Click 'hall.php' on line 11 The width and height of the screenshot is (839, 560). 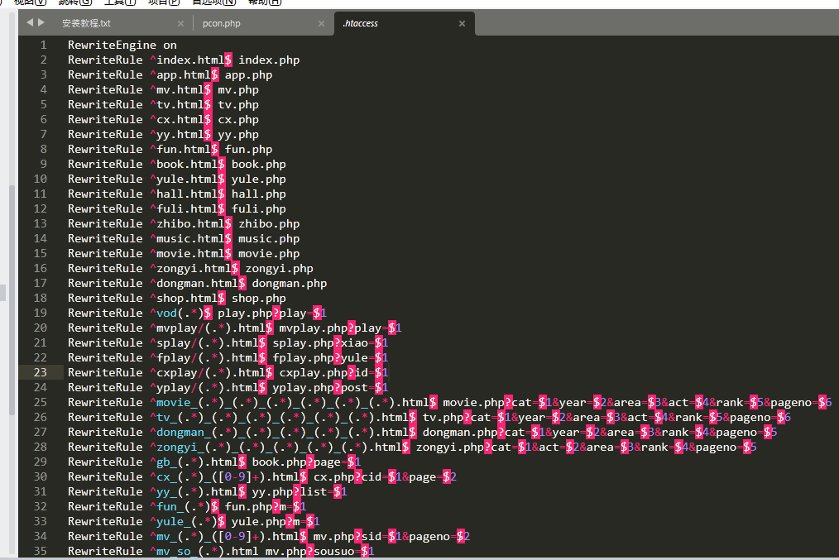258,194
